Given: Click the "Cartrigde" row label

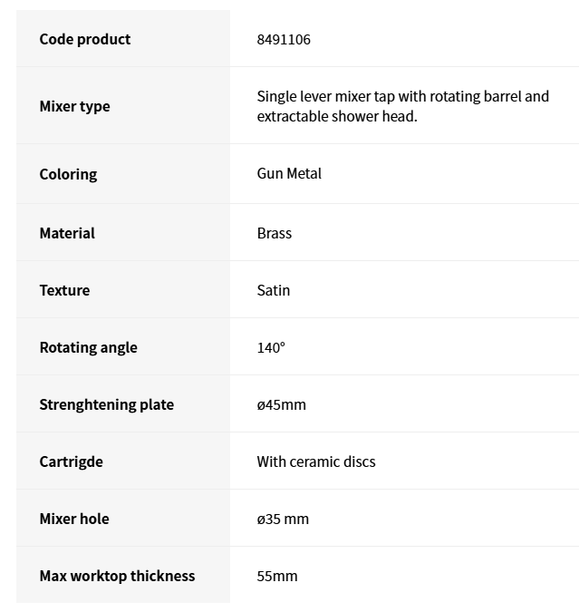Looking at the screenshot, I should click(71, 461).
